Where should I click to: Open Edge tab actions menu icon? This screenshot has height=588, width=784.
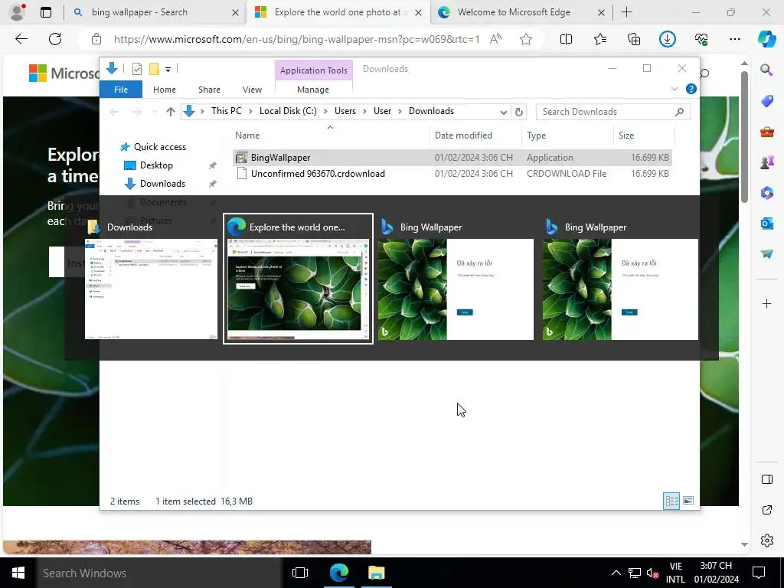46,12
